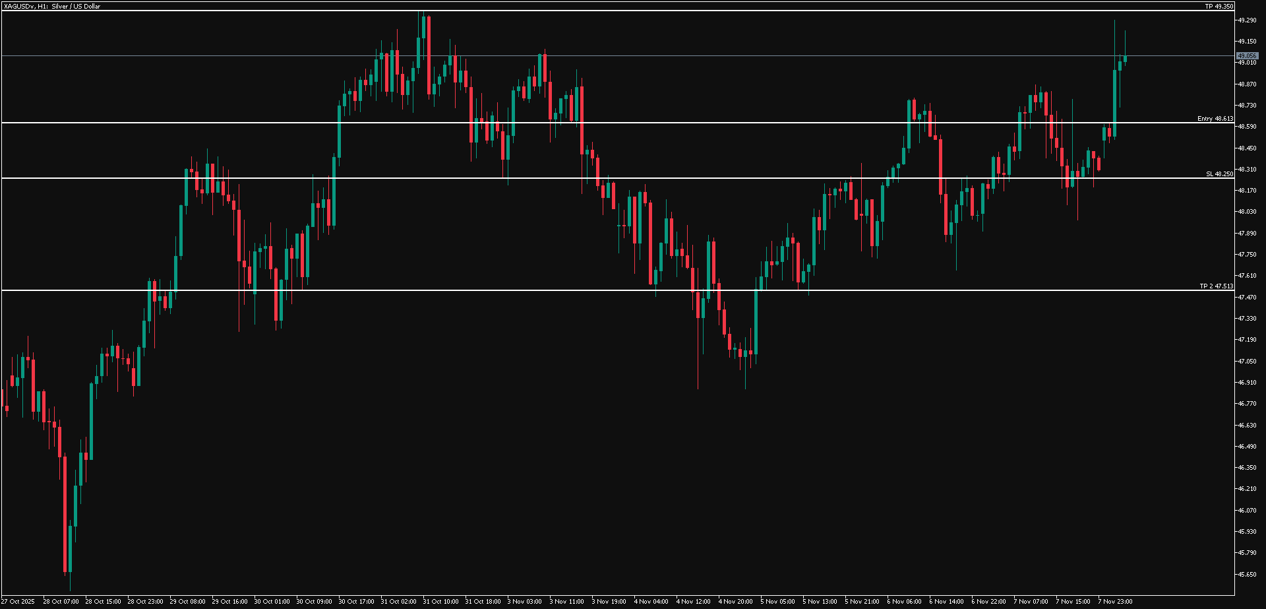
Task: Click the current price tag 49.056
Action: (1247, 56)
